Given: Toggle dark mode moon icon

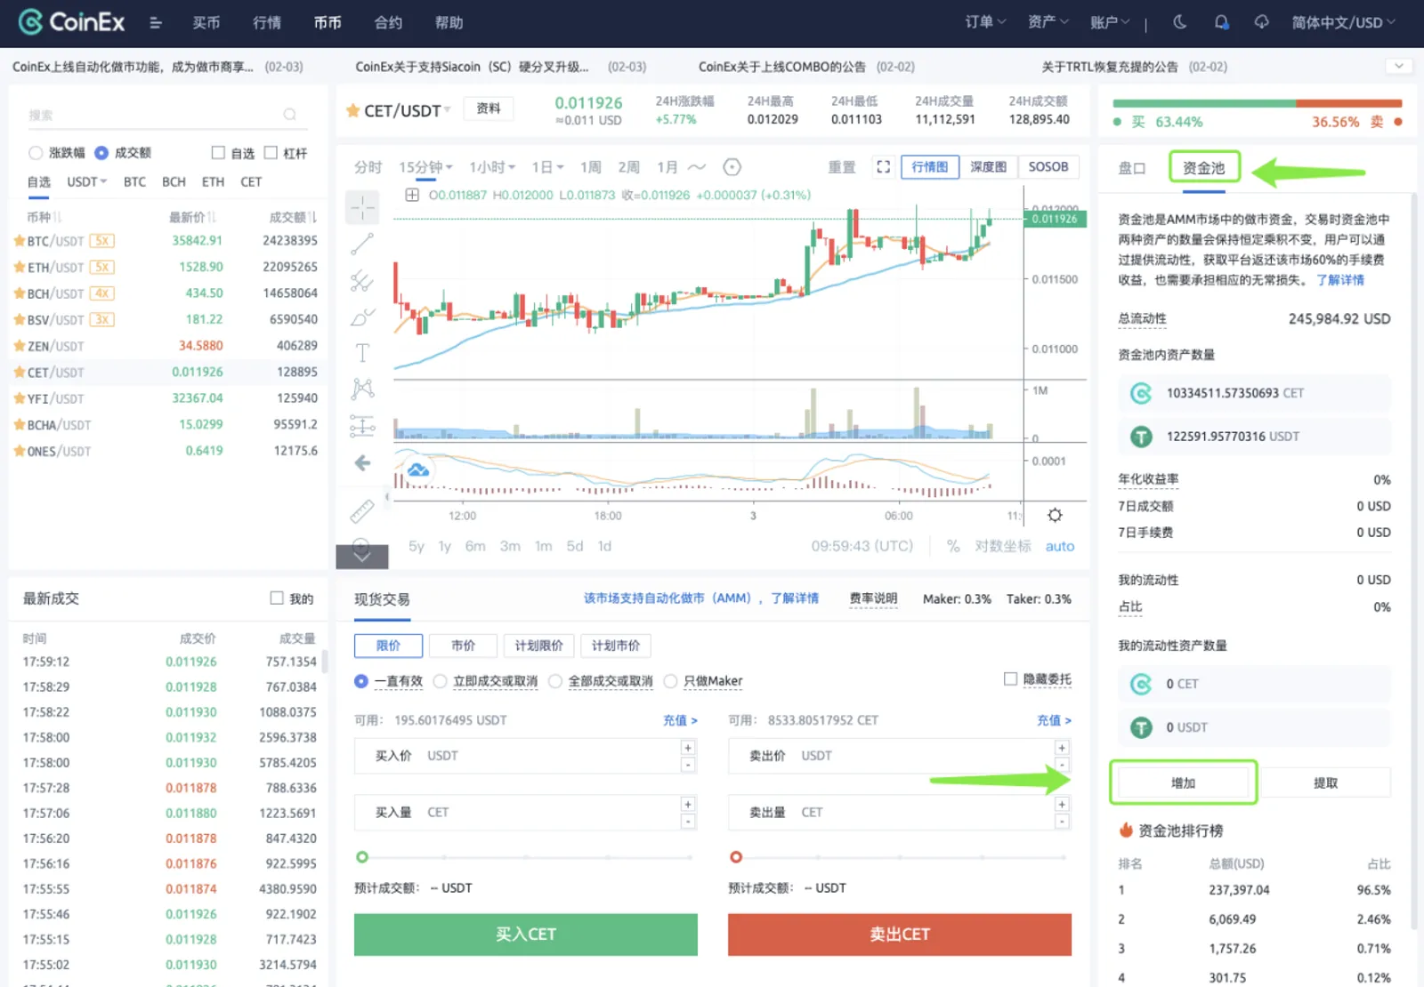Looking at the screenshot, I should pyautogui.click(x=1180, y=22).
